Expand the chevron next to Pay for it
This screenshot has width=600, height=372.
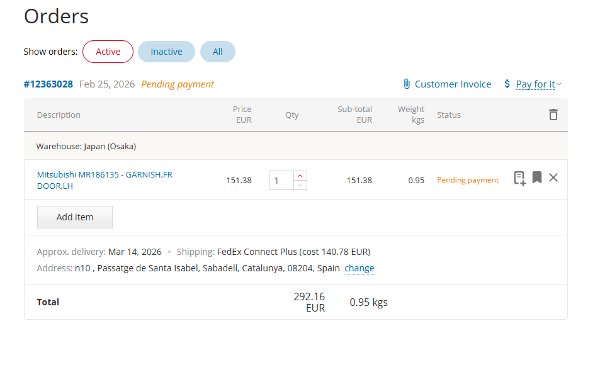pos(559,84)
